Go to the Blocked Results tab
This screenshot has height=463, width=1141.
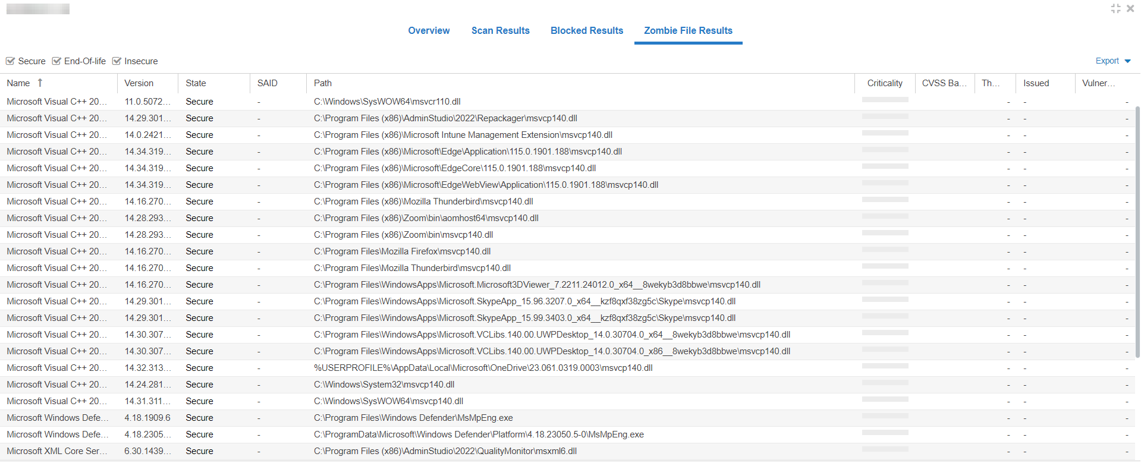(586, 30)
